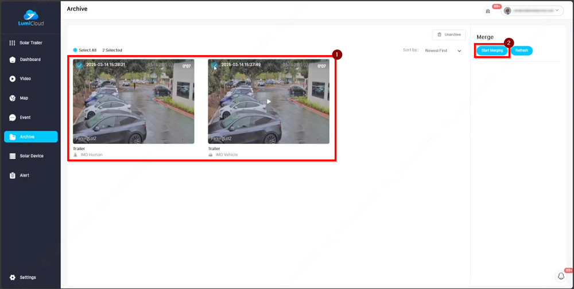This screenshot has height=289, width=574.
Task: Open the Video section play icon
Action: coord(13,79)
